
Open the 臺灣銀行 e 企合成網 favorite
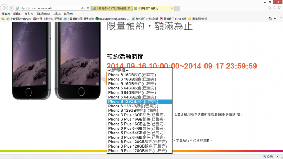click(173, 19)
